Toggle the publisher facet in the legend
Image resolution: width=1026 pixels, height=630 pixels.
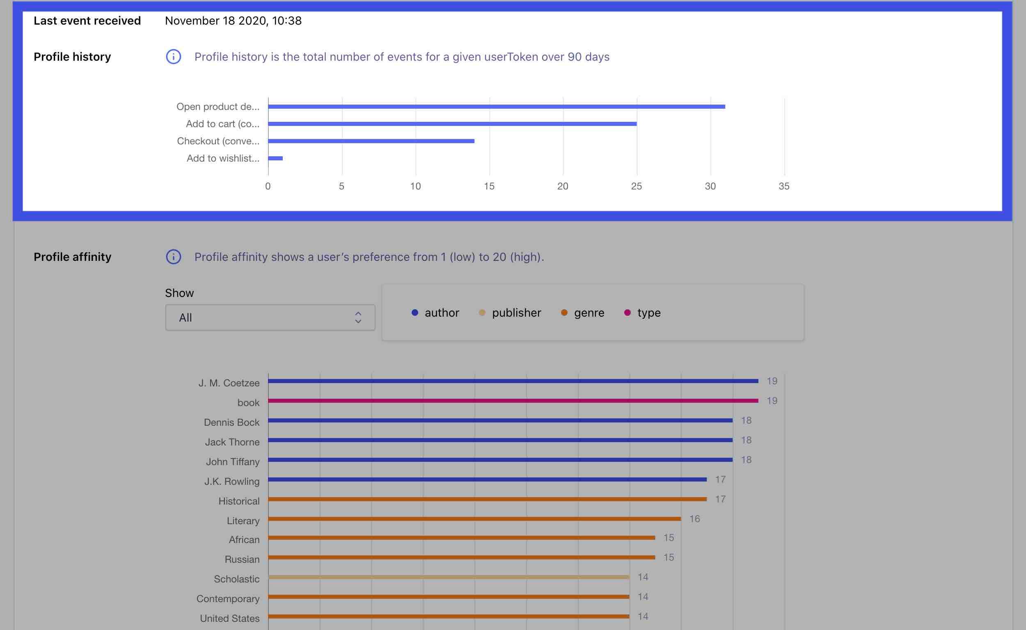click(510, 313)
